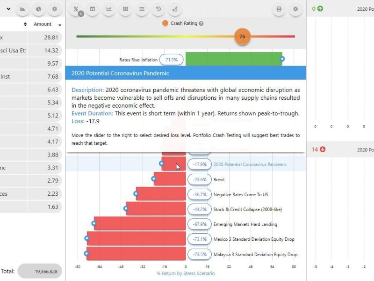The image size is (374, 281).
Task: Open the area chart view in left panel
Action: (x=22, y=8)
